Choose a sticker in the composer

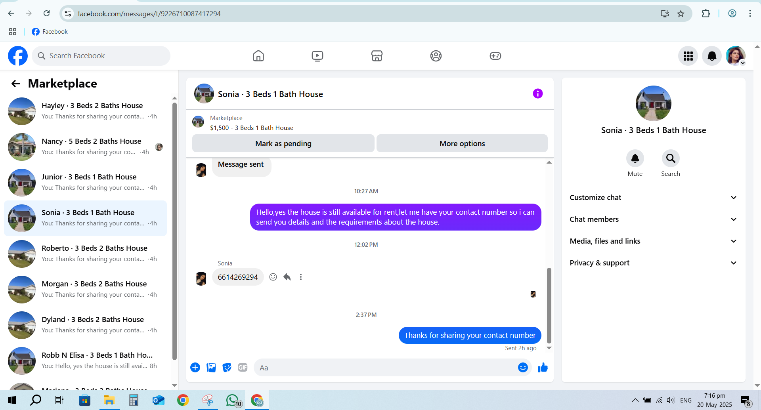pyautogui.click(x=227, y=368)
